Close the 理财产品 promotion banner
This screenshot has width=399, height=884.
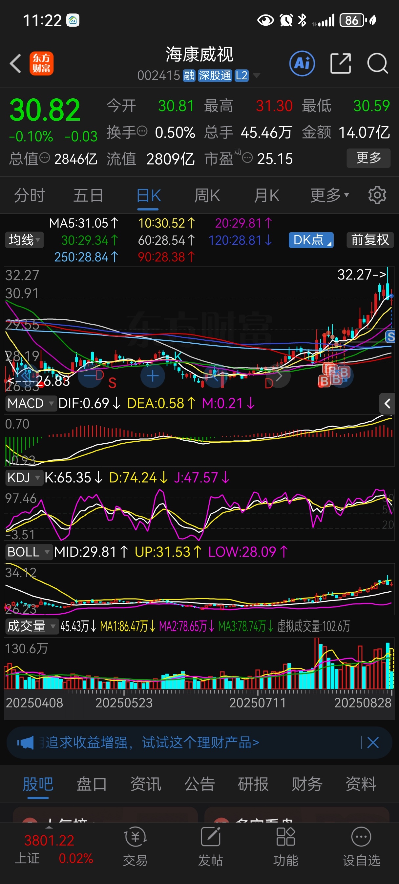coord(373,743)
